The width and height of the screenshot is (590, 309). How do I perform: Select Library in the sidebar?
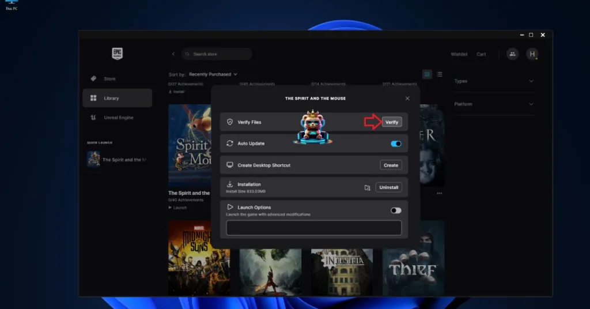117,98
